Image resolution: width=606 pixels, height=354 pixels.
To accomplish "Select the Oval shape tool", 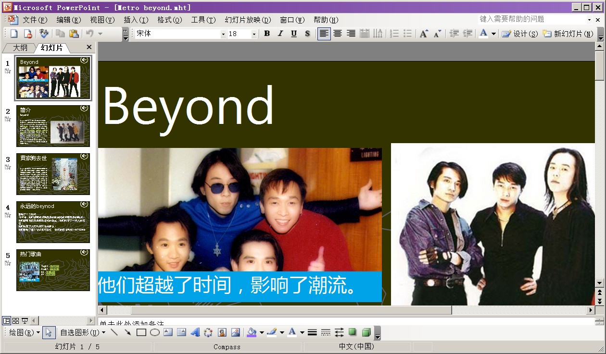I will pyautogui.click(x=154, y=332).
